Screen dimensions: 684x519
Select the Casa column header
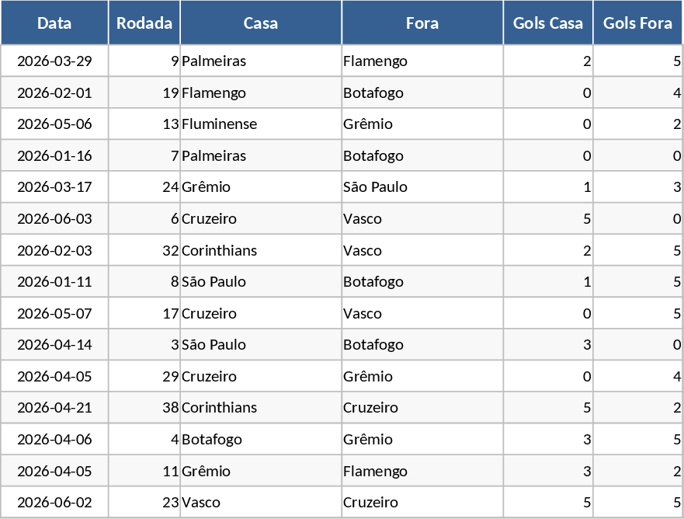[261, 23]
